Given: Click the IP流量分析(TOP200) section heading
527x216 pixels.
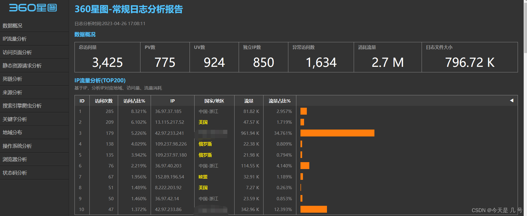Looking at the screenshot, I should click(x=100, y=80).
